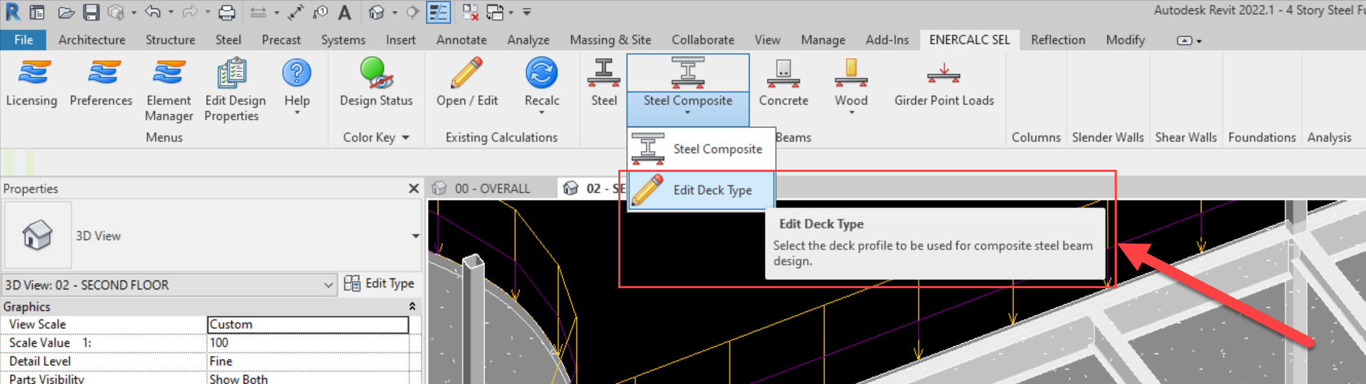Image resolution: width=1366 pixels, height=384 pixels.
Task: Click the Scale Value field showing 100
Action: [308, 343]
